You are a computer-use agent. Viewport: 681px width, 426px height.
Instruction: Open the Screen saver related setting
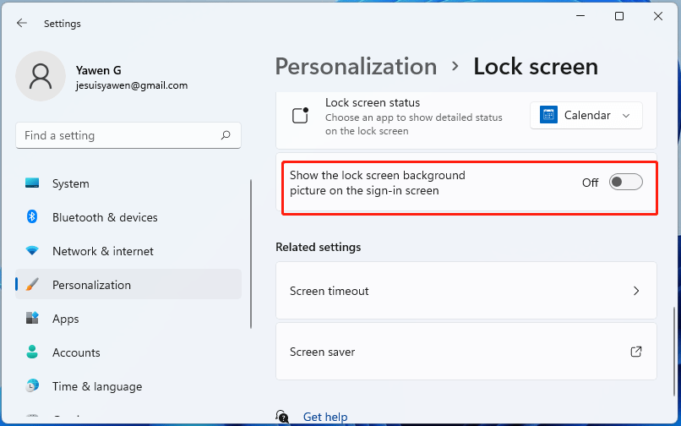coord(466,352)
